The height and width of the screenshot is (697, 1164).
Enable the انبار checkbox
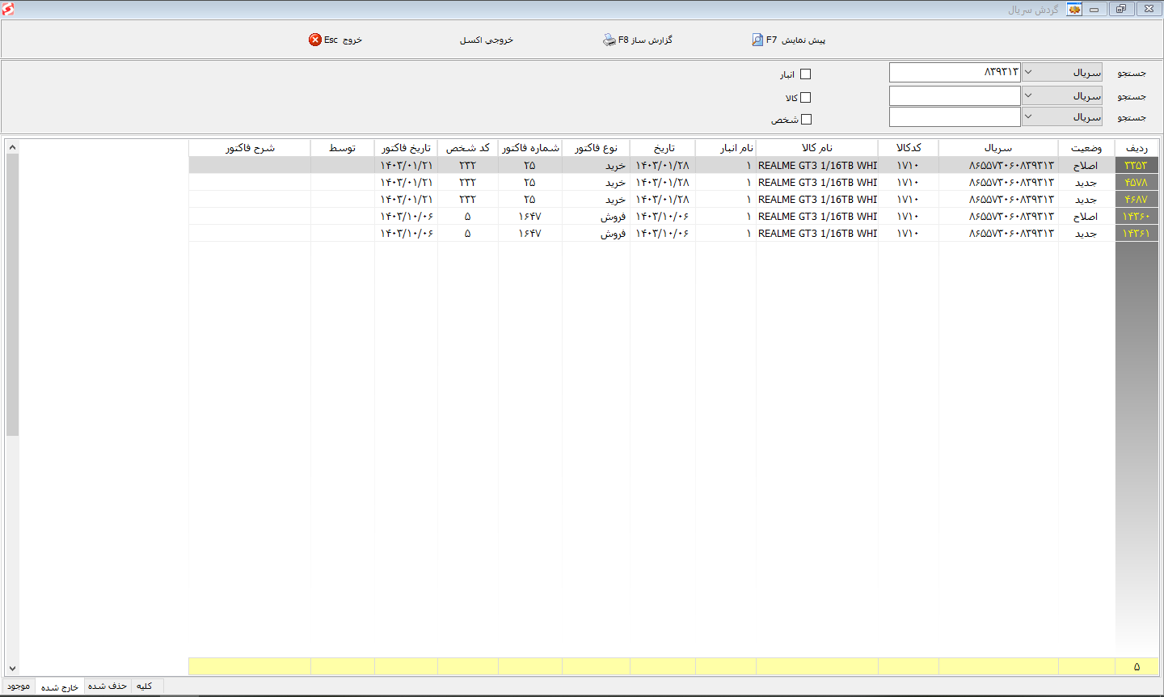[805, 74]
